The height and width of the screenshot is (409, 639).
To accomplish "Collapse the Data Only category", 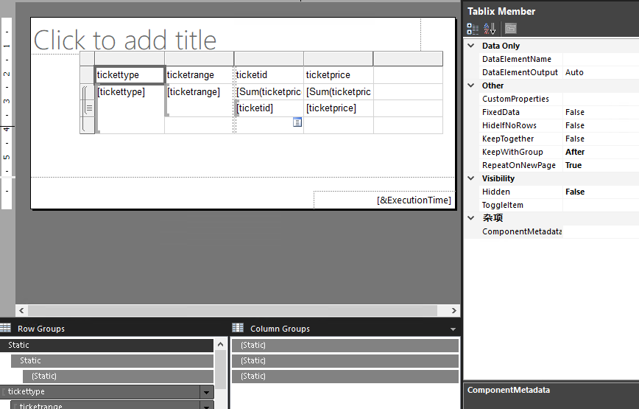I will point(471,46).
